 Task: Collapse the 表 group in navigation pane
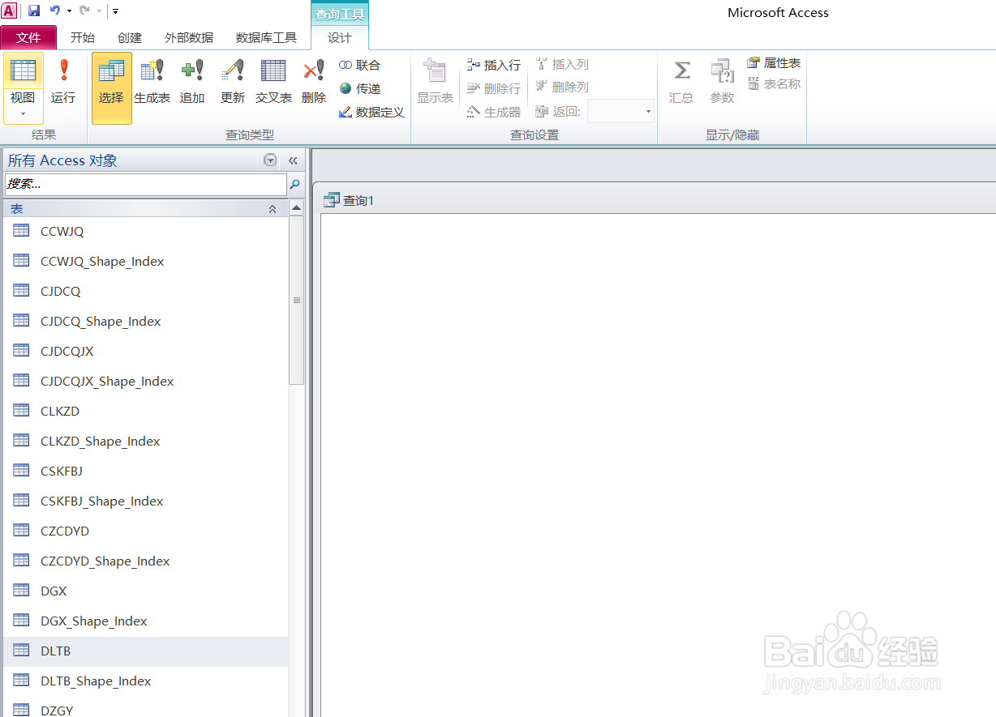[x=273, y=208]
